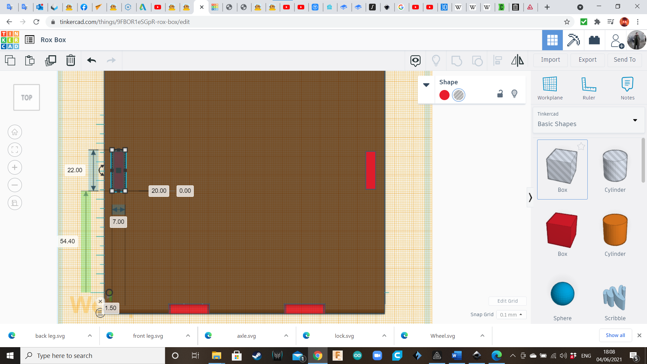Click the Zoom in plus button
The width and height of the screenshot is (647, 364).
(15, 168)
